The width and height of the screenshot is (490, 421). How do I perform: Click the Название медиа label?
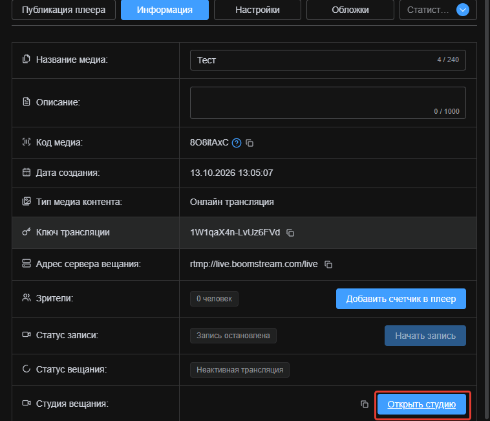pyautogui.click(x=72, y=59)
